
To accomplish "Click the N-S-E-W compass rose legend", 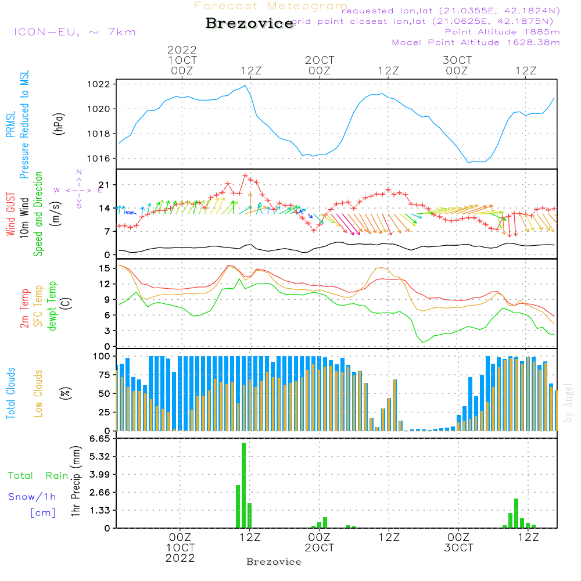I will point(79,189).
